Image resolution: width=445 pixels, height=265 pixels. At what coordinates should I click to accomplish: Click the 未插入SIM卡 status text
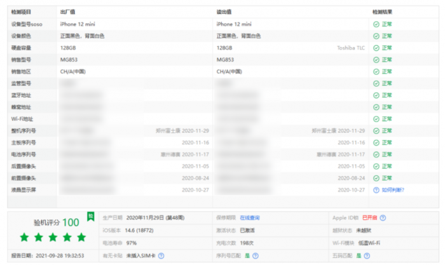pyautogui.click(x=140, y=256)
